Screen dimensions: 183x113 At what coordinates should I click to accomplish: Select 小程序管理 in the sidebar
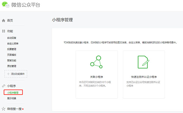tap(13, 93)
